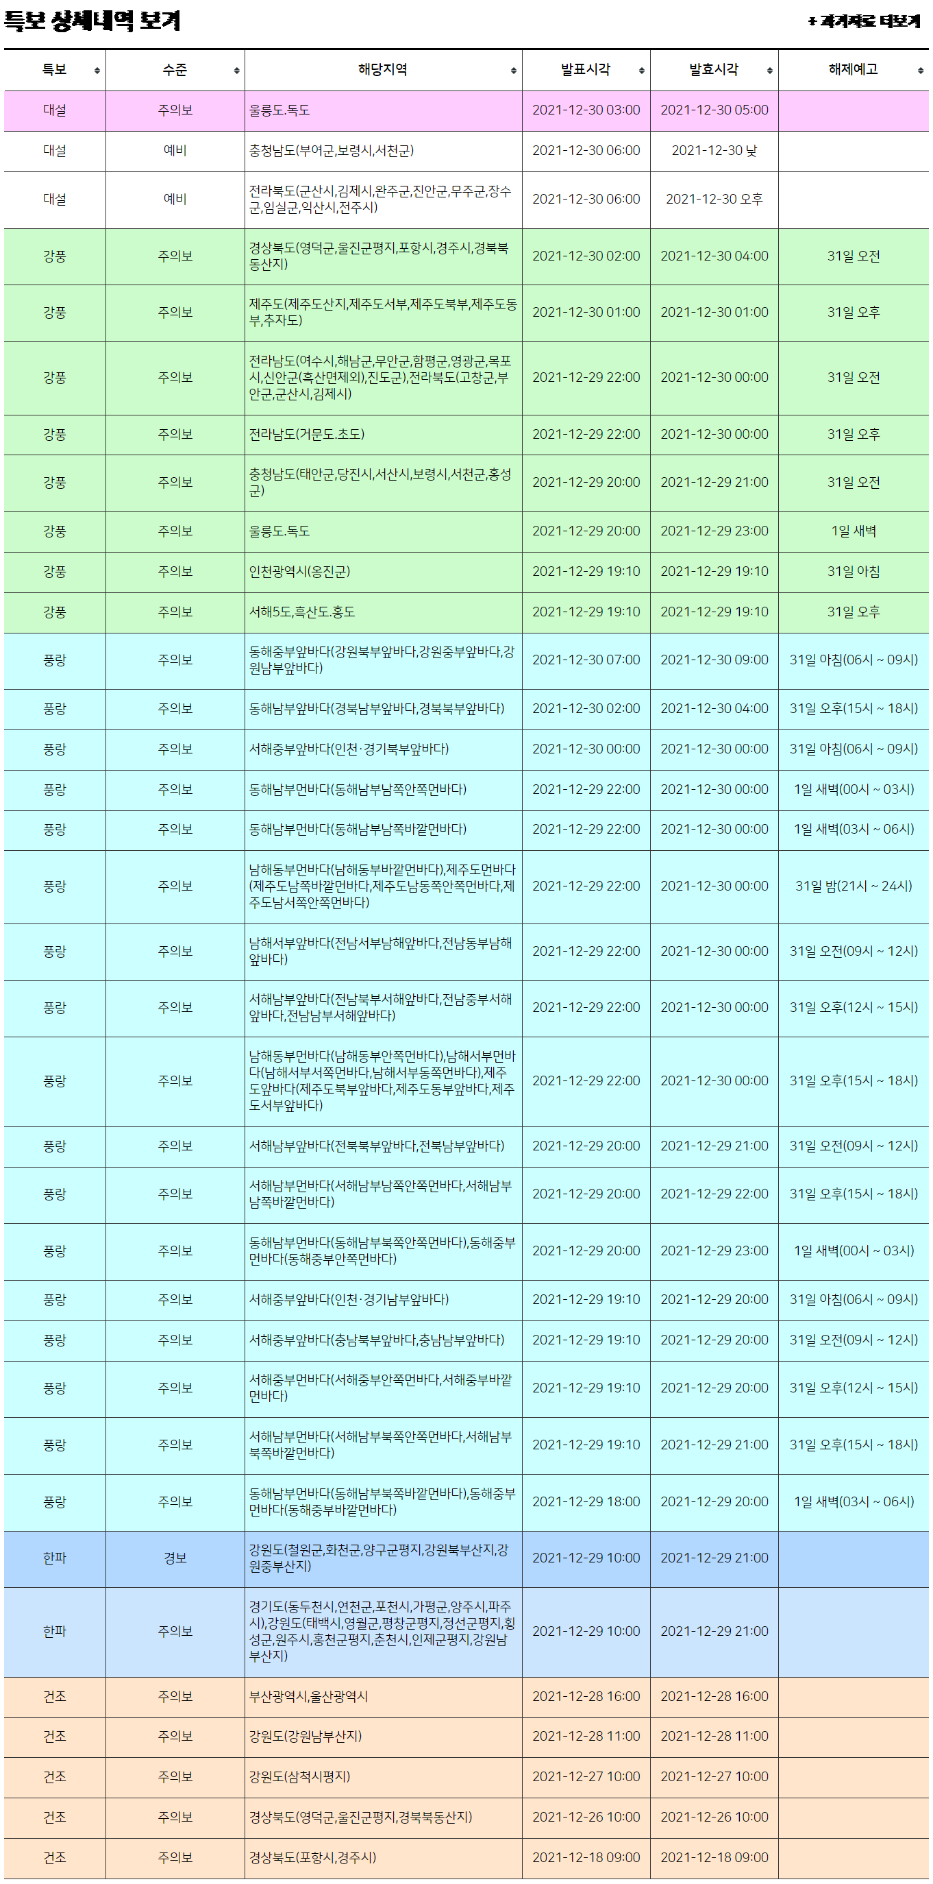Click the 특보 상세내역 보기 heading
Image resolution: width=933 pixels, height=1884 pixels.
92,21
